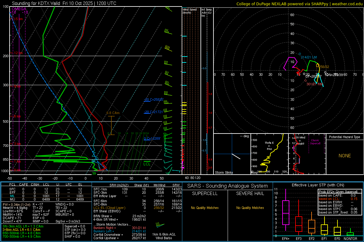Click the SARS Sounding Analogue System heading

[x=228, y=186]
